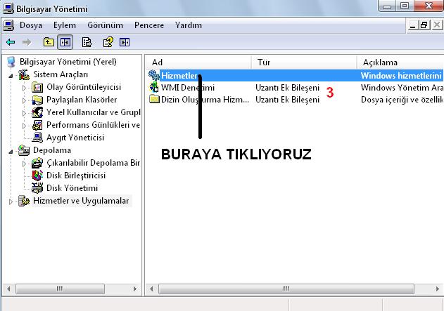Screen dimensions: 444x311
Task: Click the Performans Günlükleri icon
Action: tap(37, 125)
